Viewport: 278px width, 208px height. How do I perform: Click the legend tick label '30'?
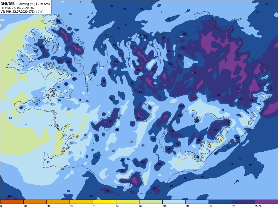click(71, 206)
